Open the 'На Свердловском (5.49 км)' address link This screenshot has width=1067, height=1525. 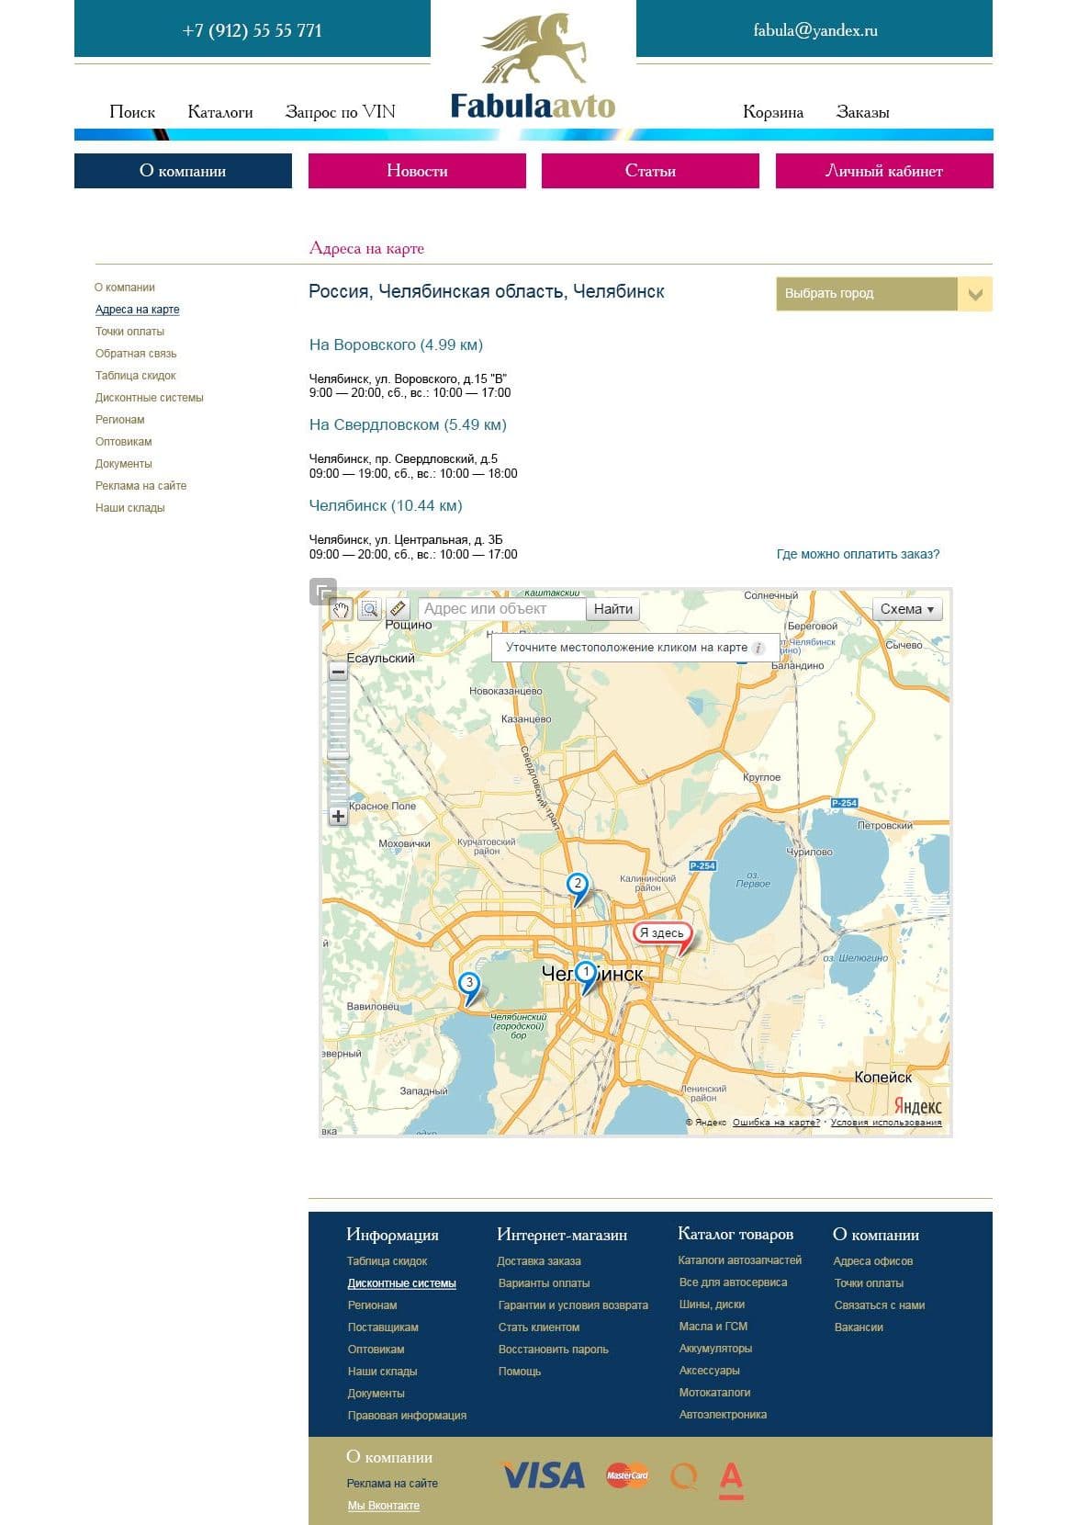(408, 425)
